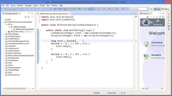
Task: Click Collapse All in Package Explorer
Action: (26, 17)
